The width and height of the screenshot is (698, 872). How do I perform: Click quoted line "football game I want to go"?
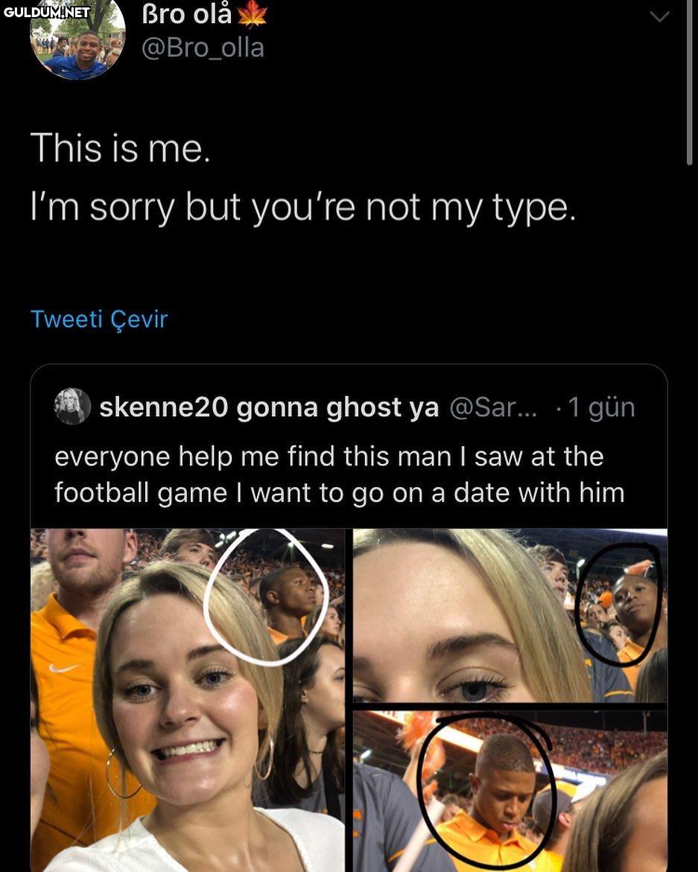[339, 493]
